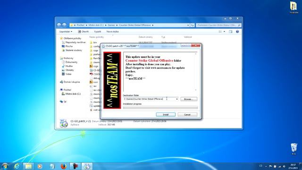Create Nová složka from toolbar
The width and height of the screenshot is (302, 170).
coord(112,32)
